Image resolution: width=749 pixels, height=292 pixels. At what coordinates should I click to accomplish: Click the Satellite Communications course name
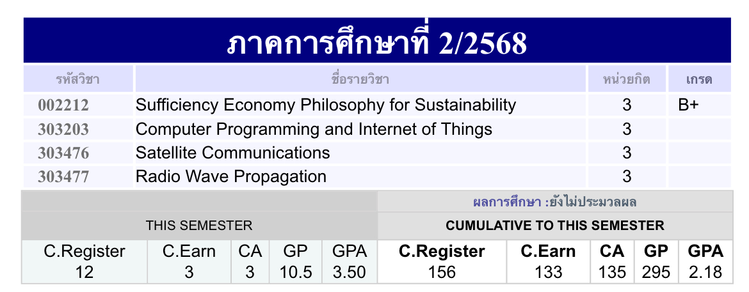pyautogui.click(x=233, y=153)
